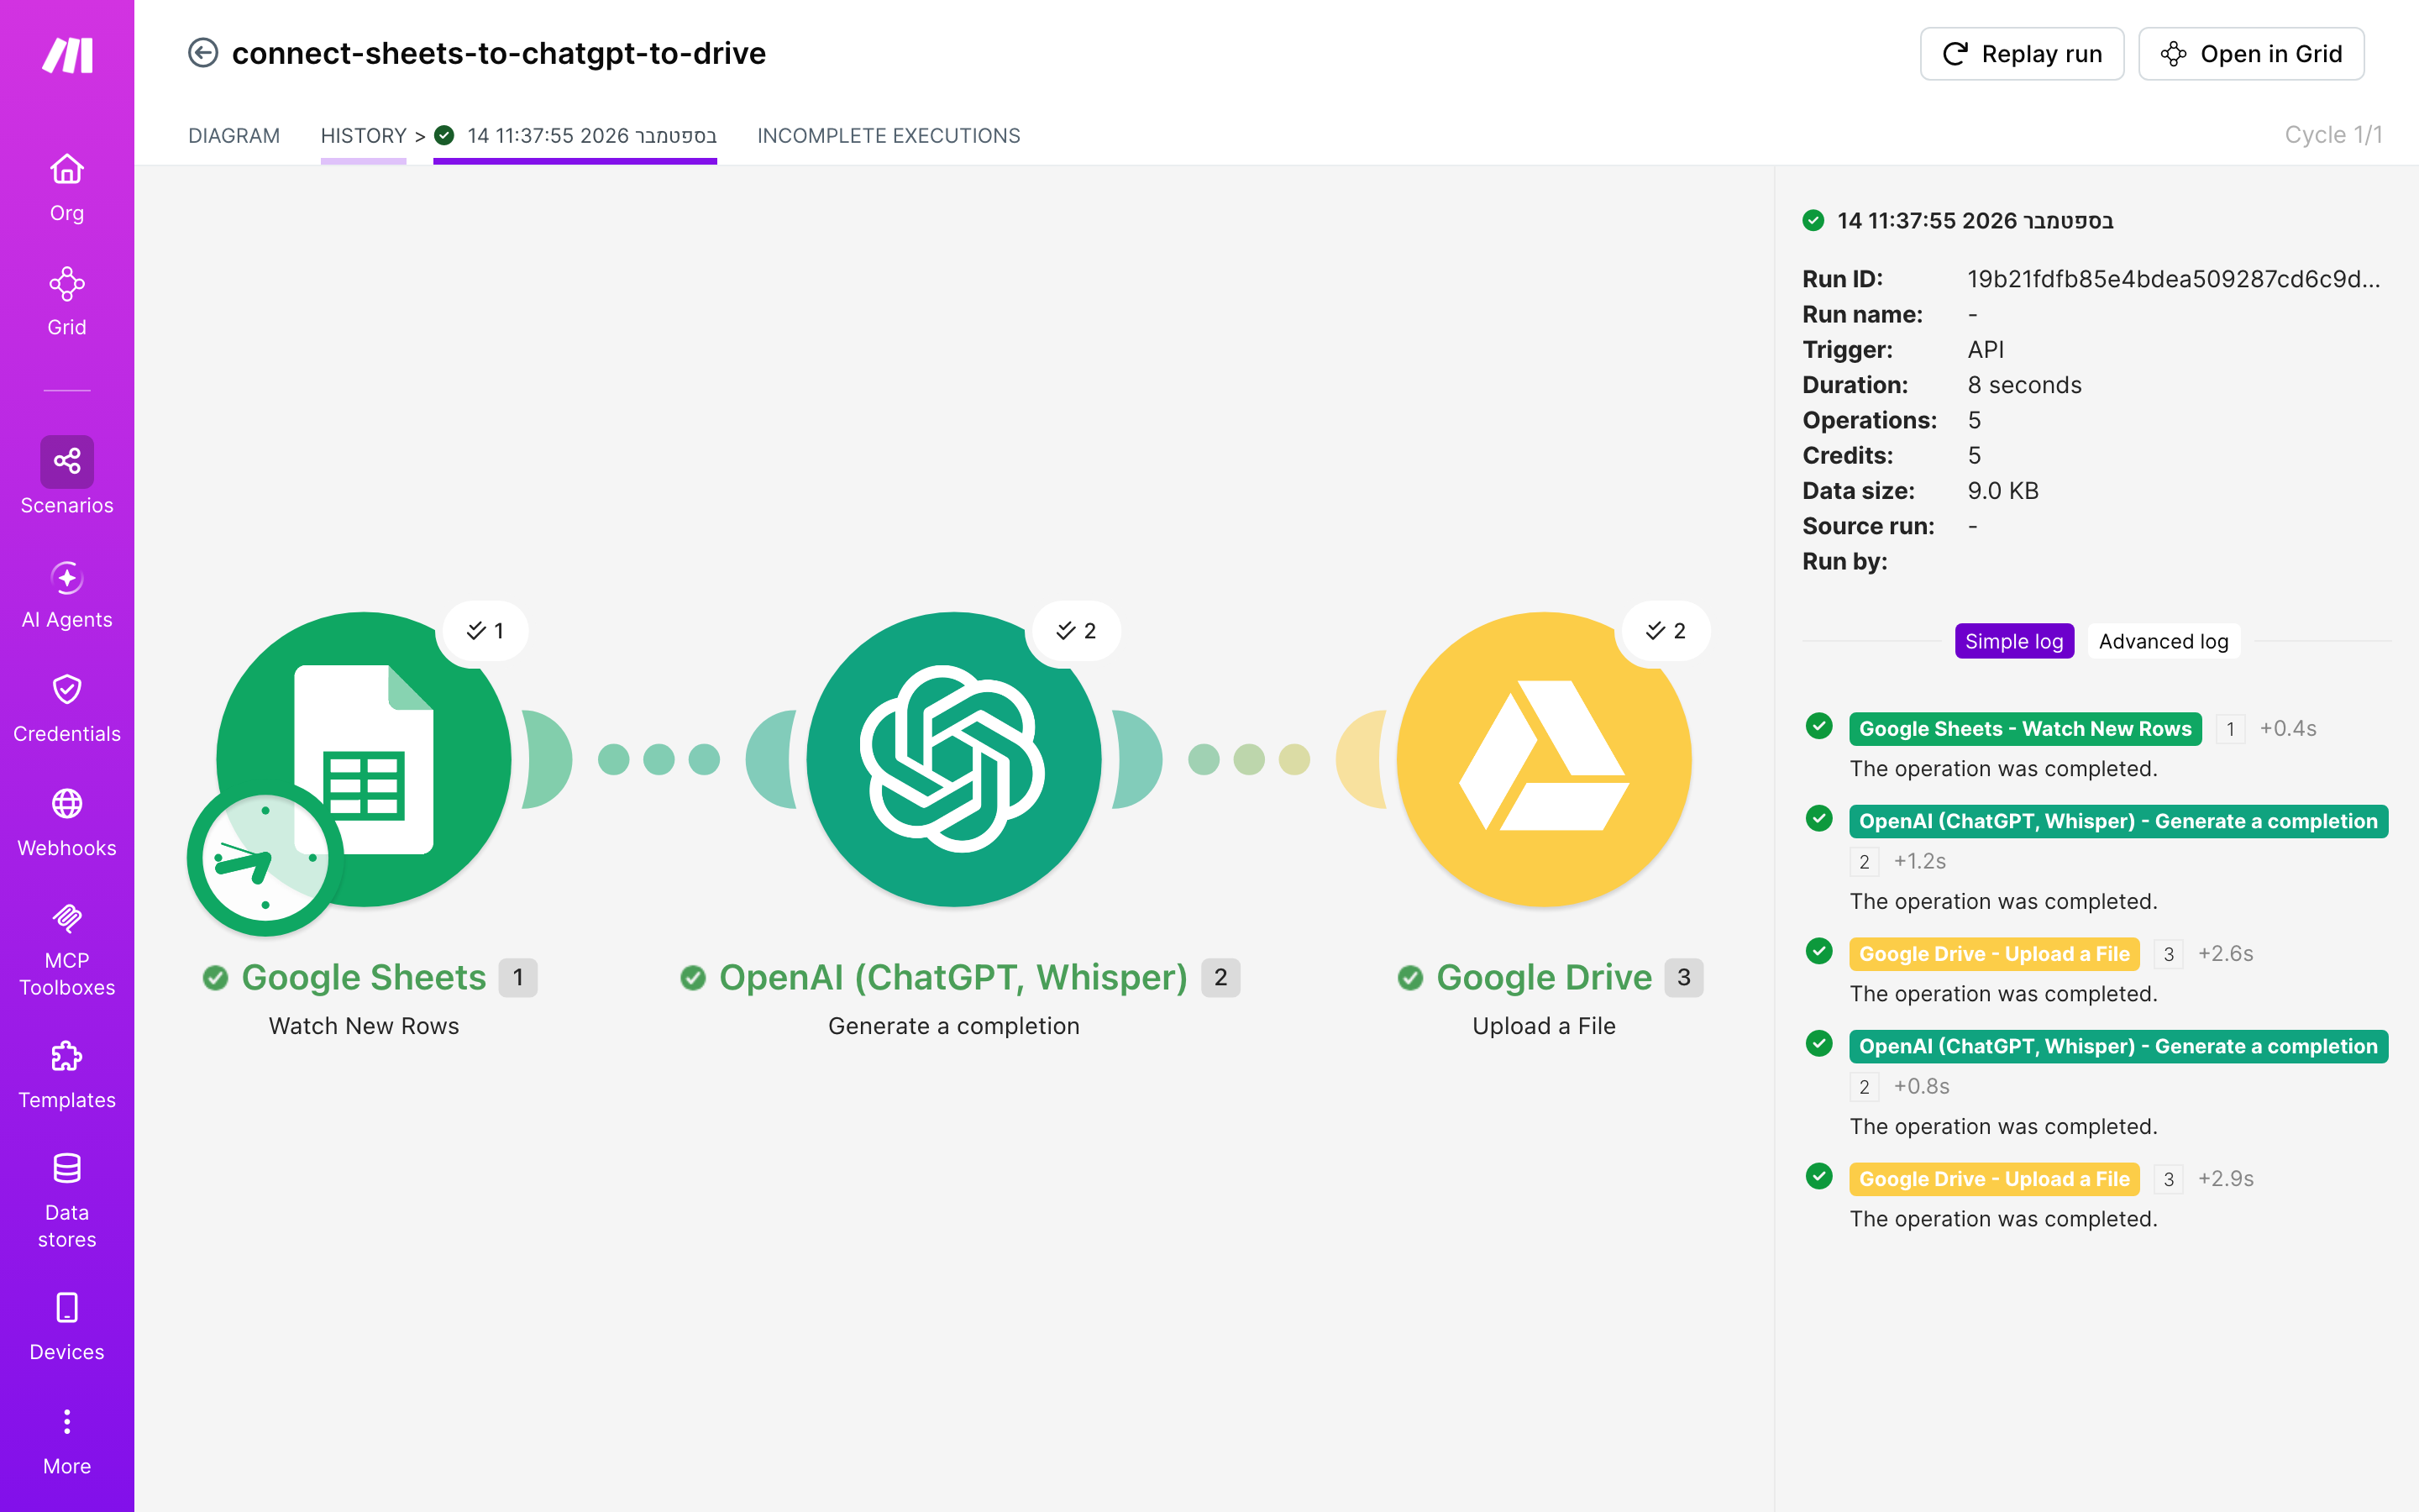Open Credentials shield icon
Screen dimensions: 2419x1512
(x=67, y=690)
